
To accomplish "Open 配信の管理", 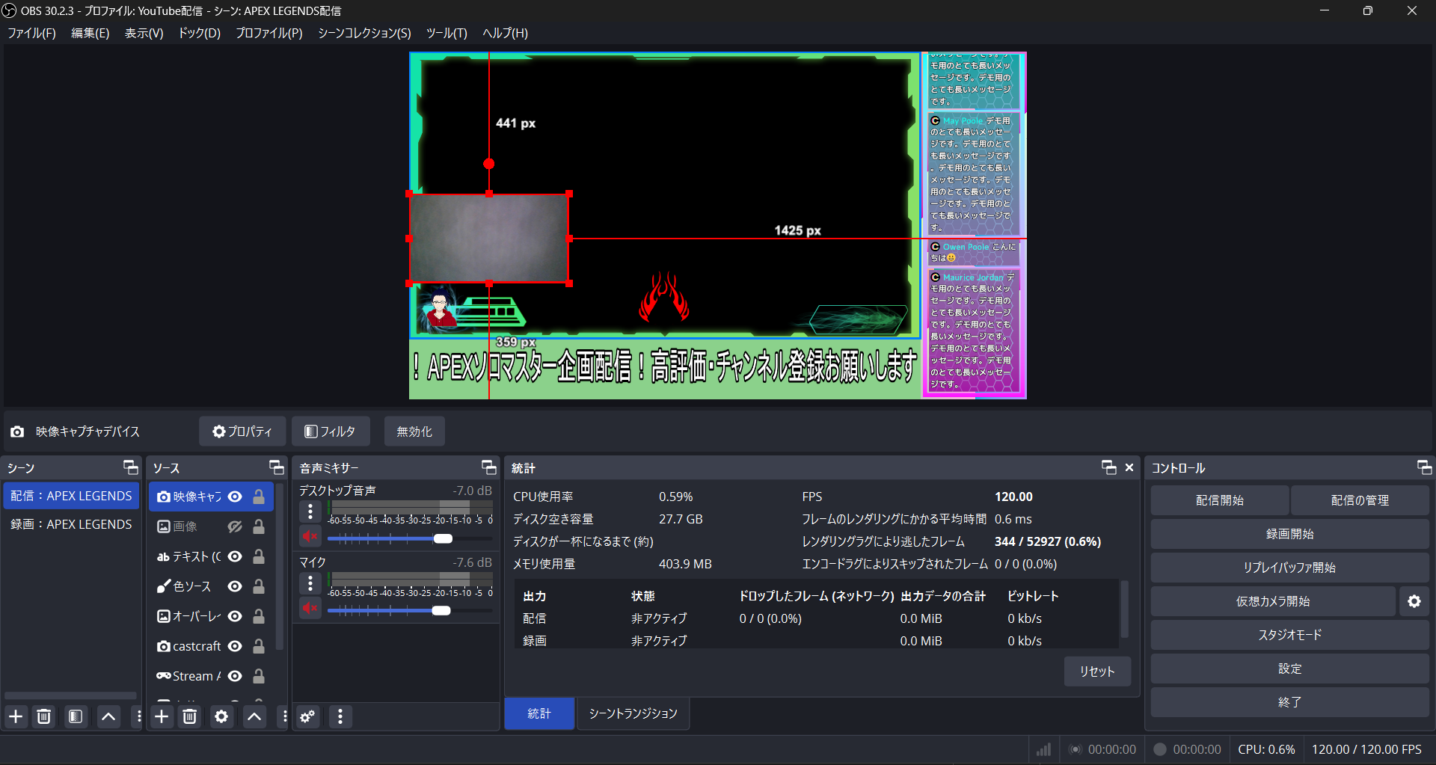I will click(x=1360, y=500).
